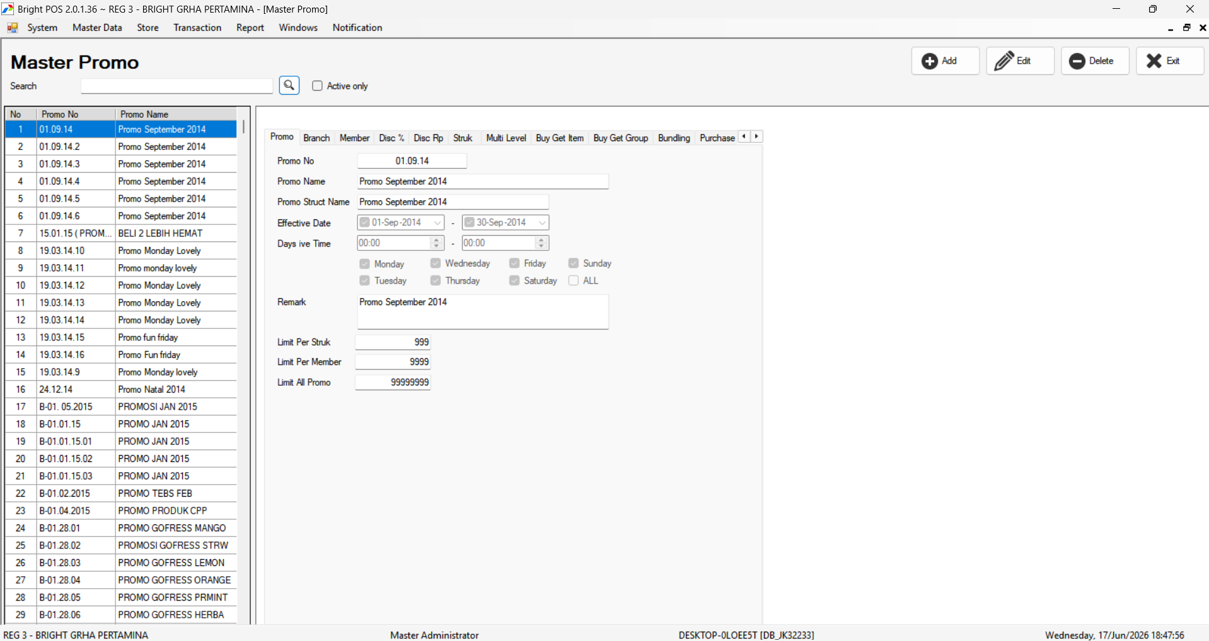Select row PROMO GOFRESS LEMON
The height and width of the screenshot is (641, 1209).
[121, 563]
